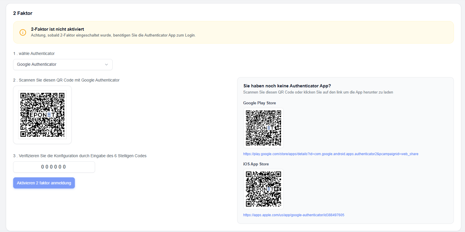Click the iOS App Store QR code
This screenshot has width=465, height=232.
[263, 189]
